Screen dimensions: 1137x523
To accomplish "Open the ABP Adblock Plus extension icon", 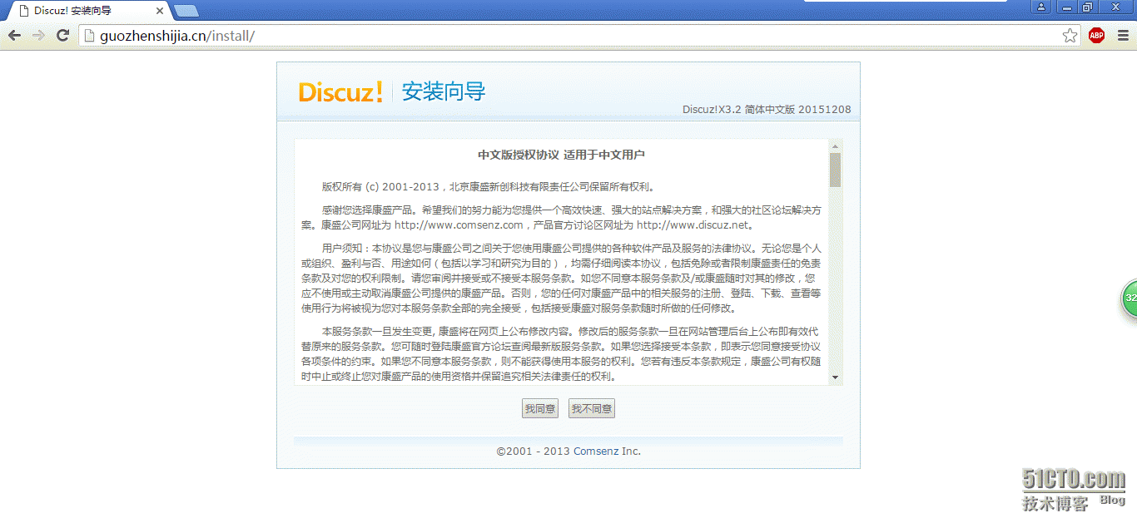I will [1097, 35].
